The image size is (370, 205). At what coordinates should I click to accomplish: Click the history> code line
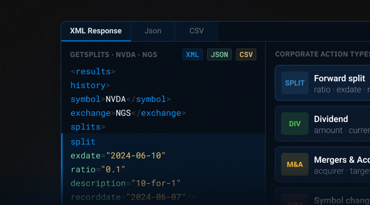tap(90, 86)
